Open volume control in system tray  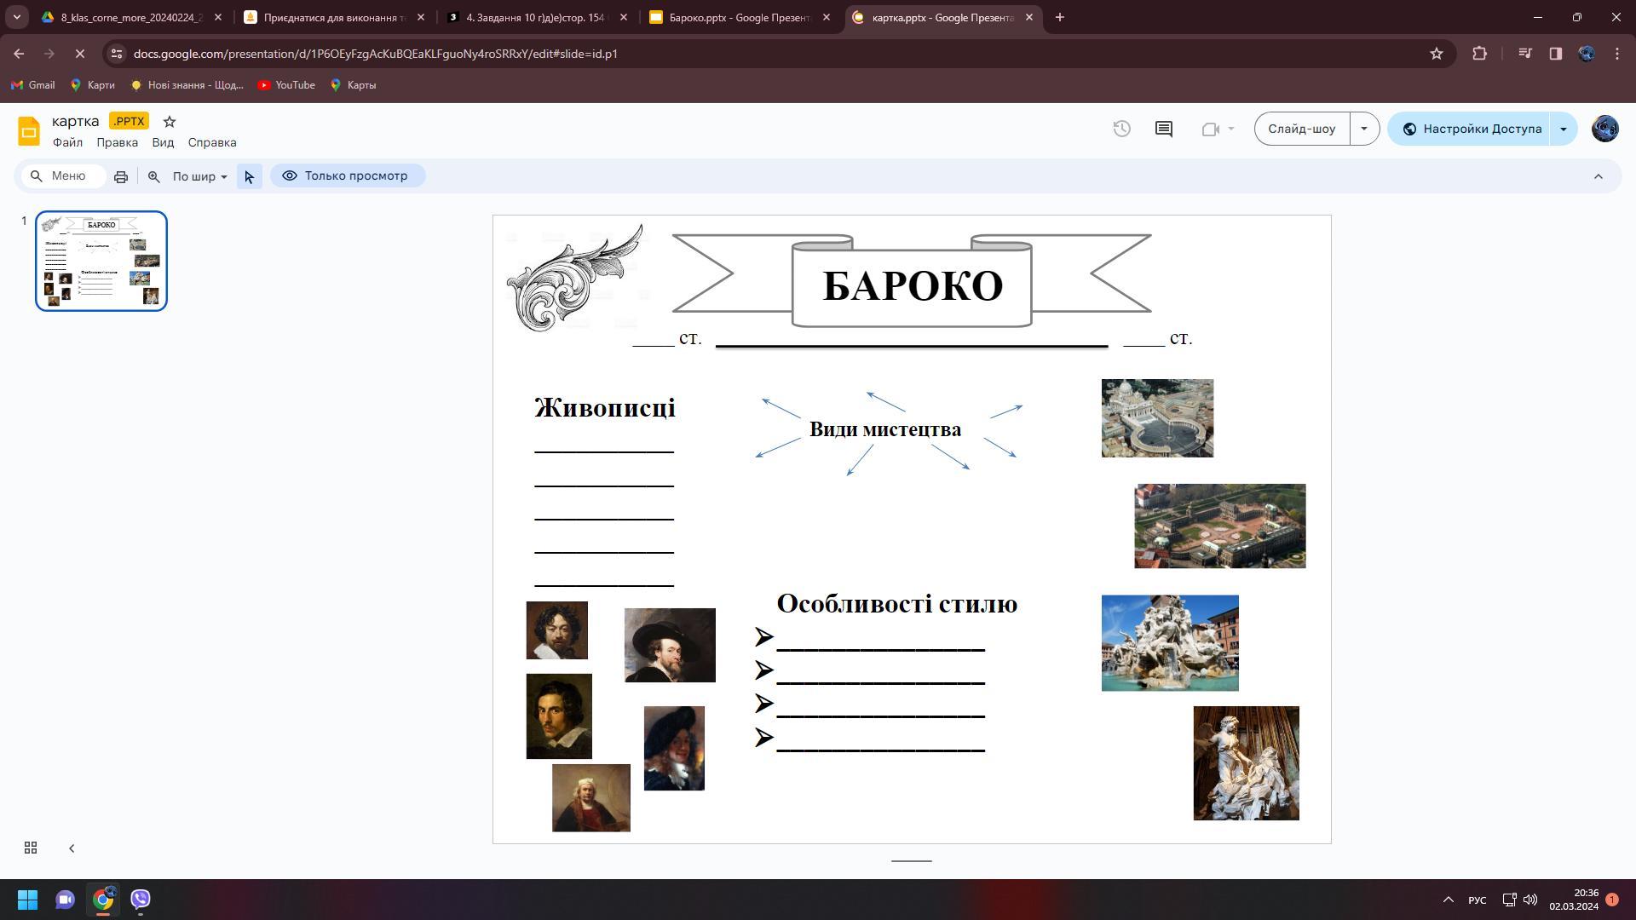click(x=1530, y=900)
